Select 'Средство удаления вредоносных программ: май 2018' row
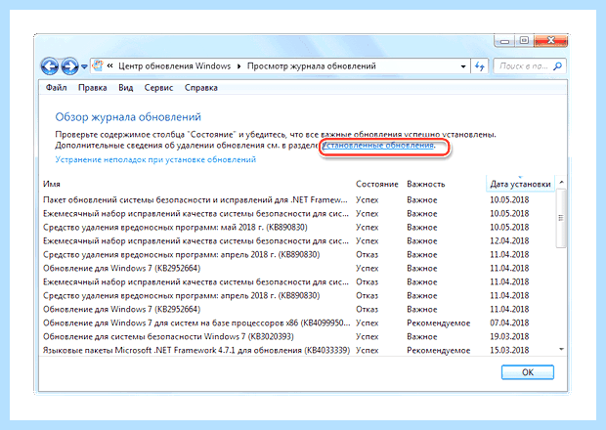The height and width of the screenshot is (430, 606). click(x=297, y=227)
